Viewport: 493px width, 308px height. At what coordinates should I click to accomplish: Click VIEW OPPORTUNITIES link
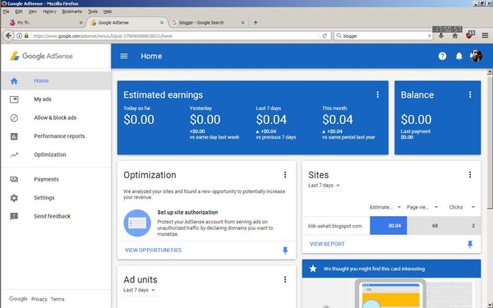pyautogui.click(x=153, y=251)
